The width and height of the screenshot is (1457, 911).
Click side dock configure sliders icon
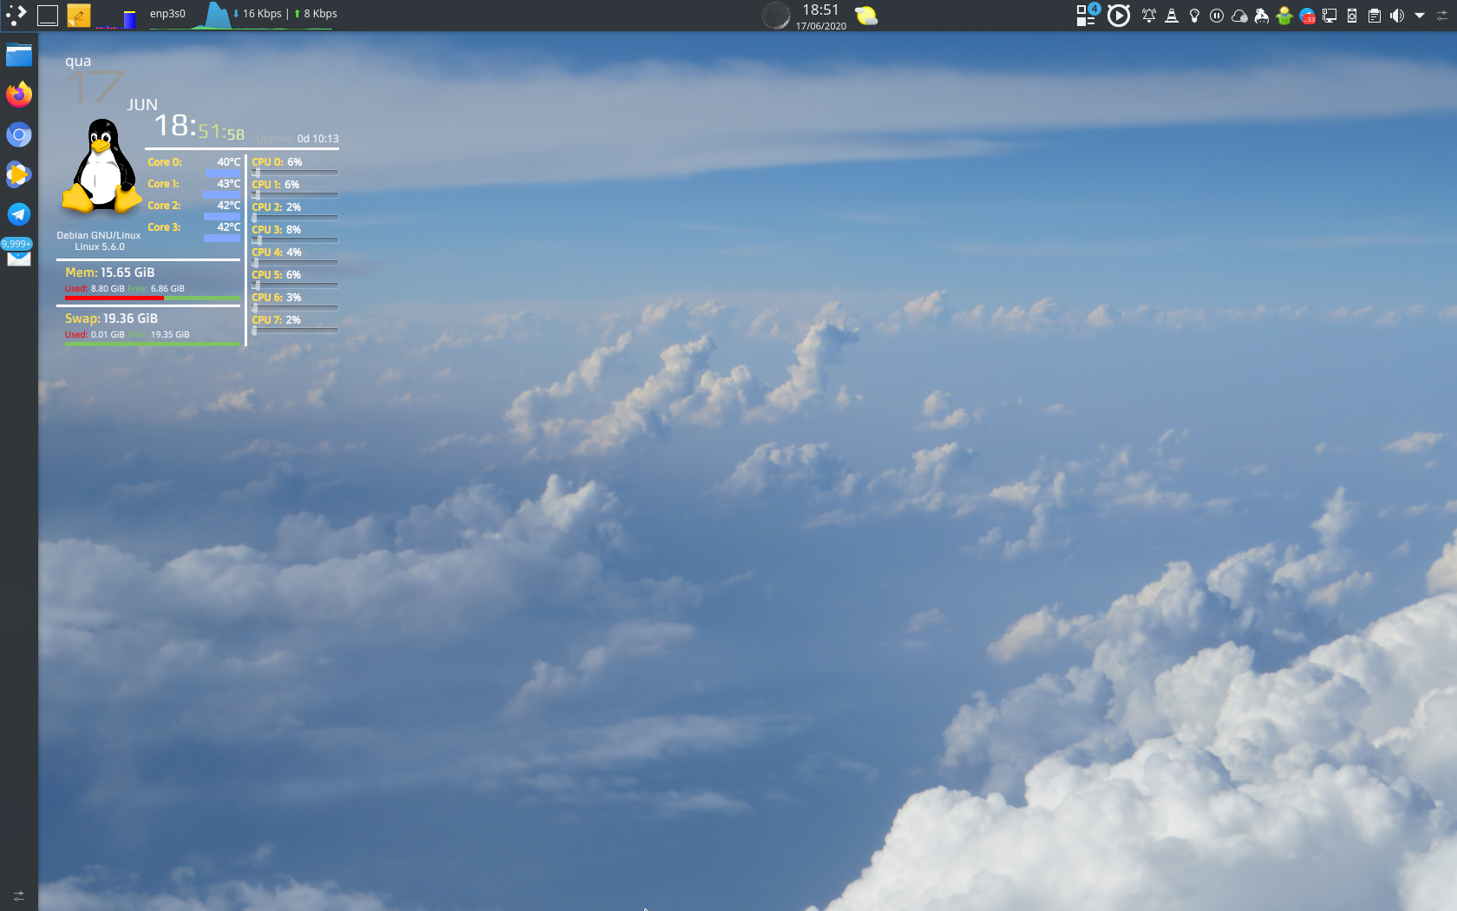click(19, 895)
